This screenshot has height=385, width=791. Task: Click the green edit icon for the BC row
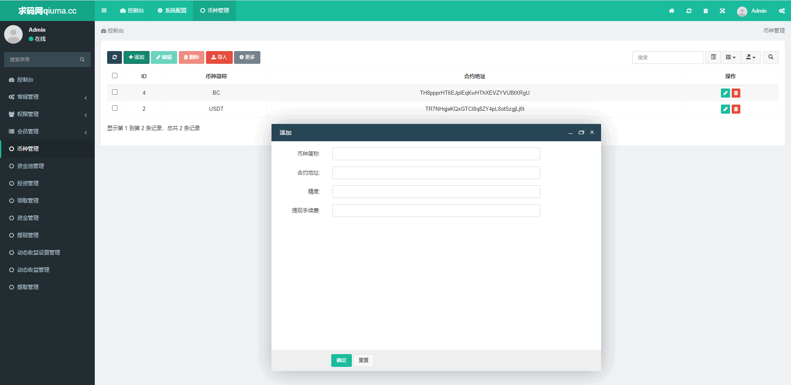725,93
